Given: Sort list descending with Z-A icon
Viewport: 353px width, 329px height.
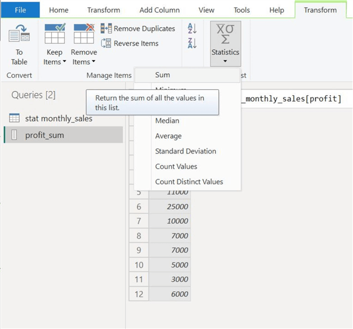Looking at the screenshot, I should click(x=192, y=43).
